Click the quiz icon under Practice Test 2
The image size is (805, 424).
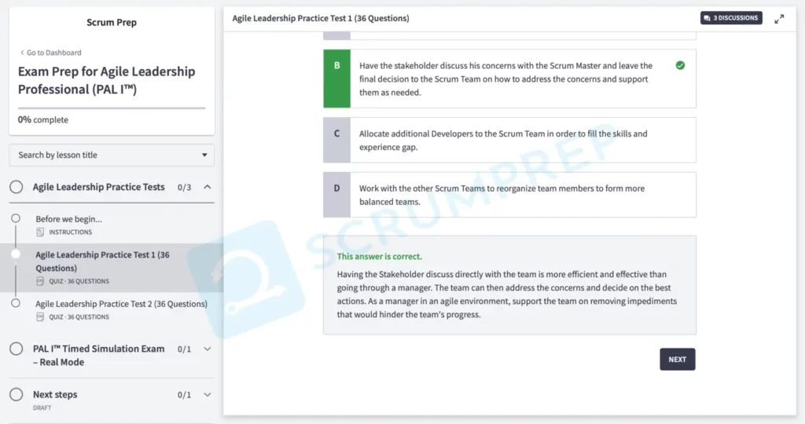40,317
